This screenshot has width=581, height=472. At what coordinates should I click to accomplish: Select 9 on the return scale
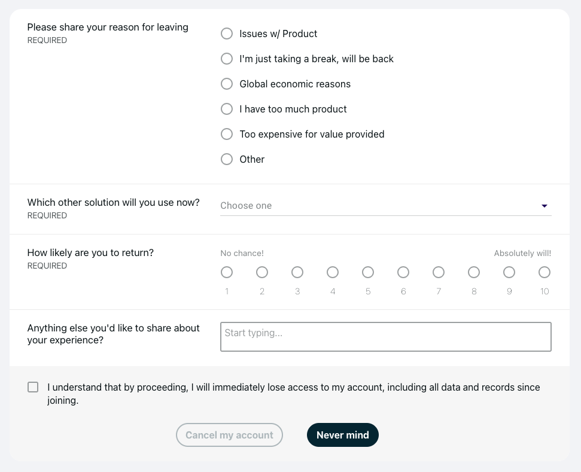[x=509, y=273]
